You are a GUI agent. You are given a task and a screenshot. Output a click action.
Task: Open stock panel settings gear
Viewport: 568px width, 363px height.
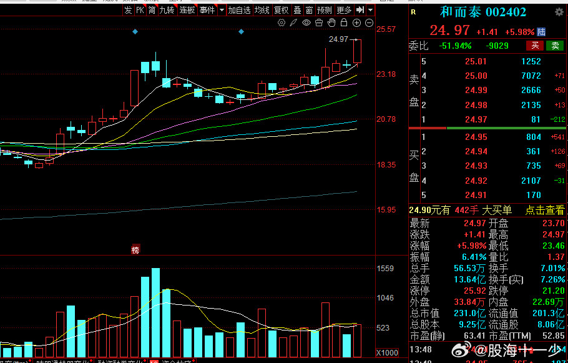point(559,12)
